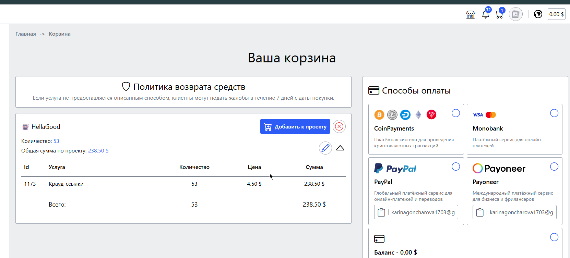Click the Id column header

[26, 167]
